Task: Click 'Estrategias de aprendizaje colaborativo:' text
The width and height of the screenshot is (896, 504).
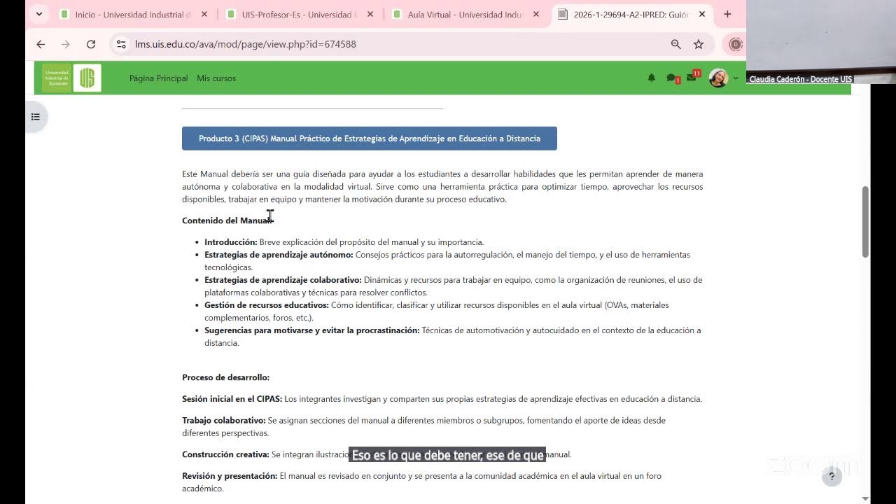Action: [283, 280]
